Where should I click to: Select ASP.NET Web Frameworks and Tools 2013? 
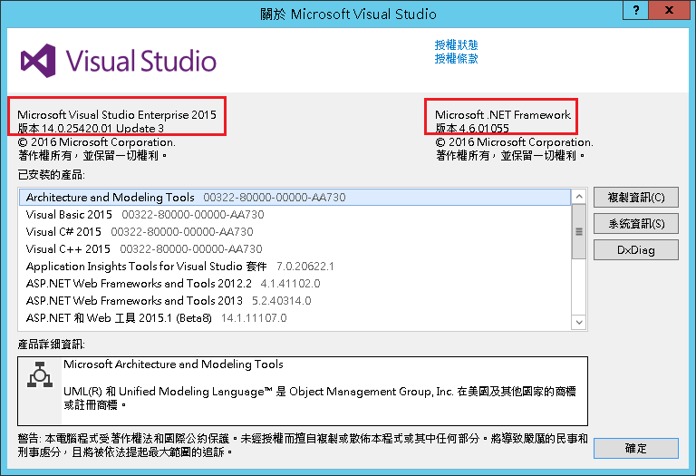(x=295, y=301)
